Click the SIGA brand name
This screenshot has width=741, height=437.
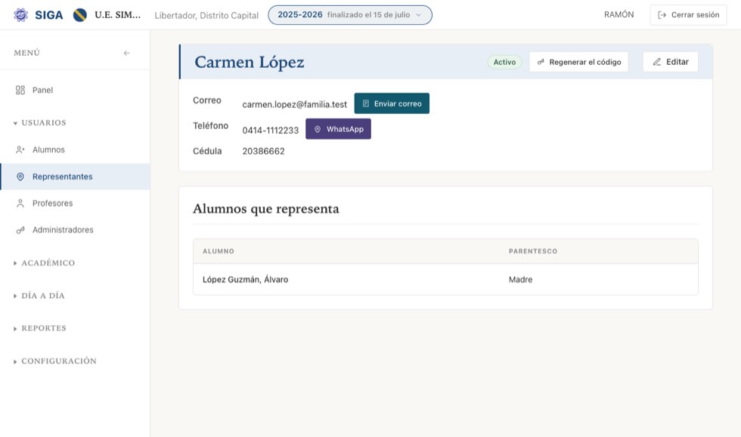coord(48,15)
